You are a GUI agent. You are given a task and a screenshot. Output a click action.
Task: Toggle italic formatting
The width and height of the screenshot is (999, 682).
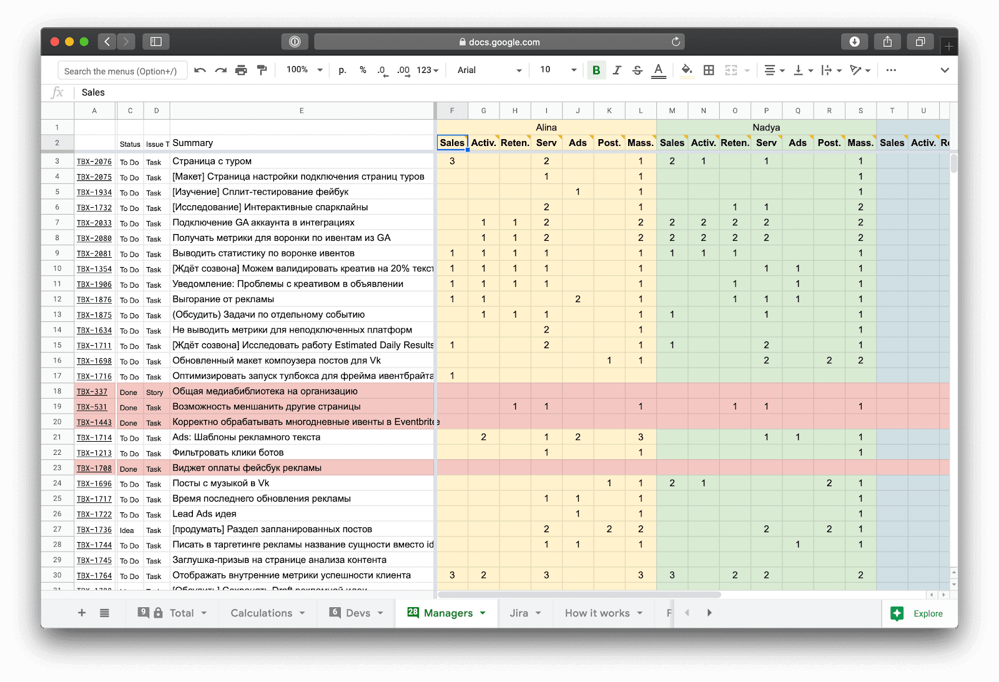pyautogui.click(x=617, y=71)
